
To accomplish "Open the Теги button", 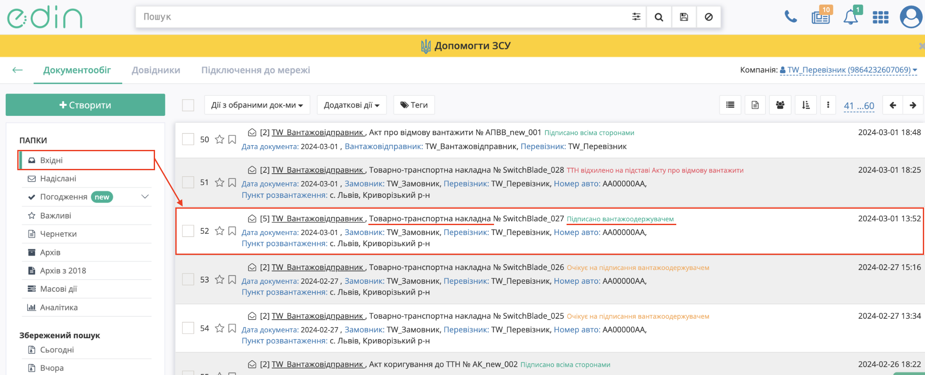I will 414,105.
